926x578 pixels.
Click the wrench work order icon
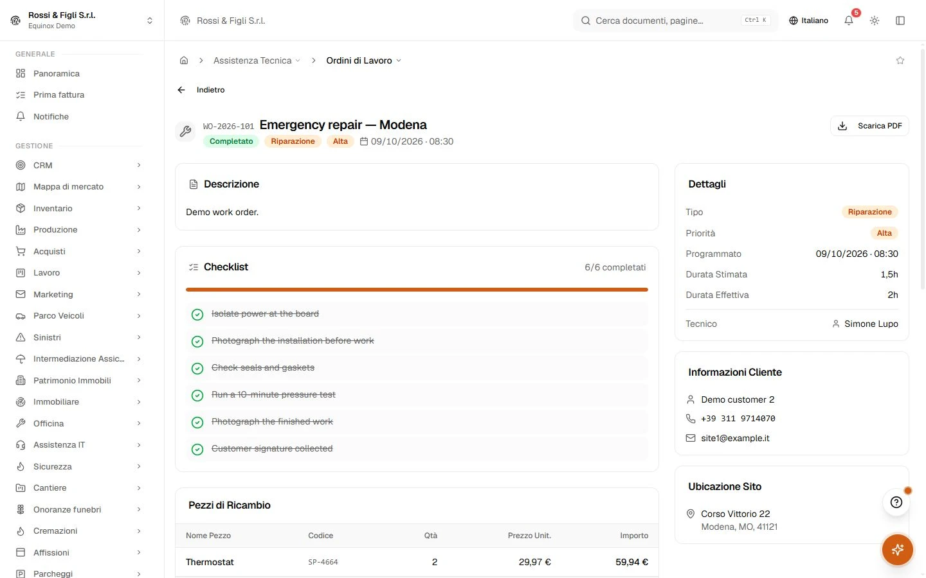pos(185,132)
